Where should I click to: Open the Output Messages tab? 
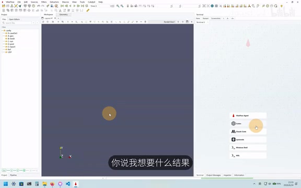(x=213, y=175)
